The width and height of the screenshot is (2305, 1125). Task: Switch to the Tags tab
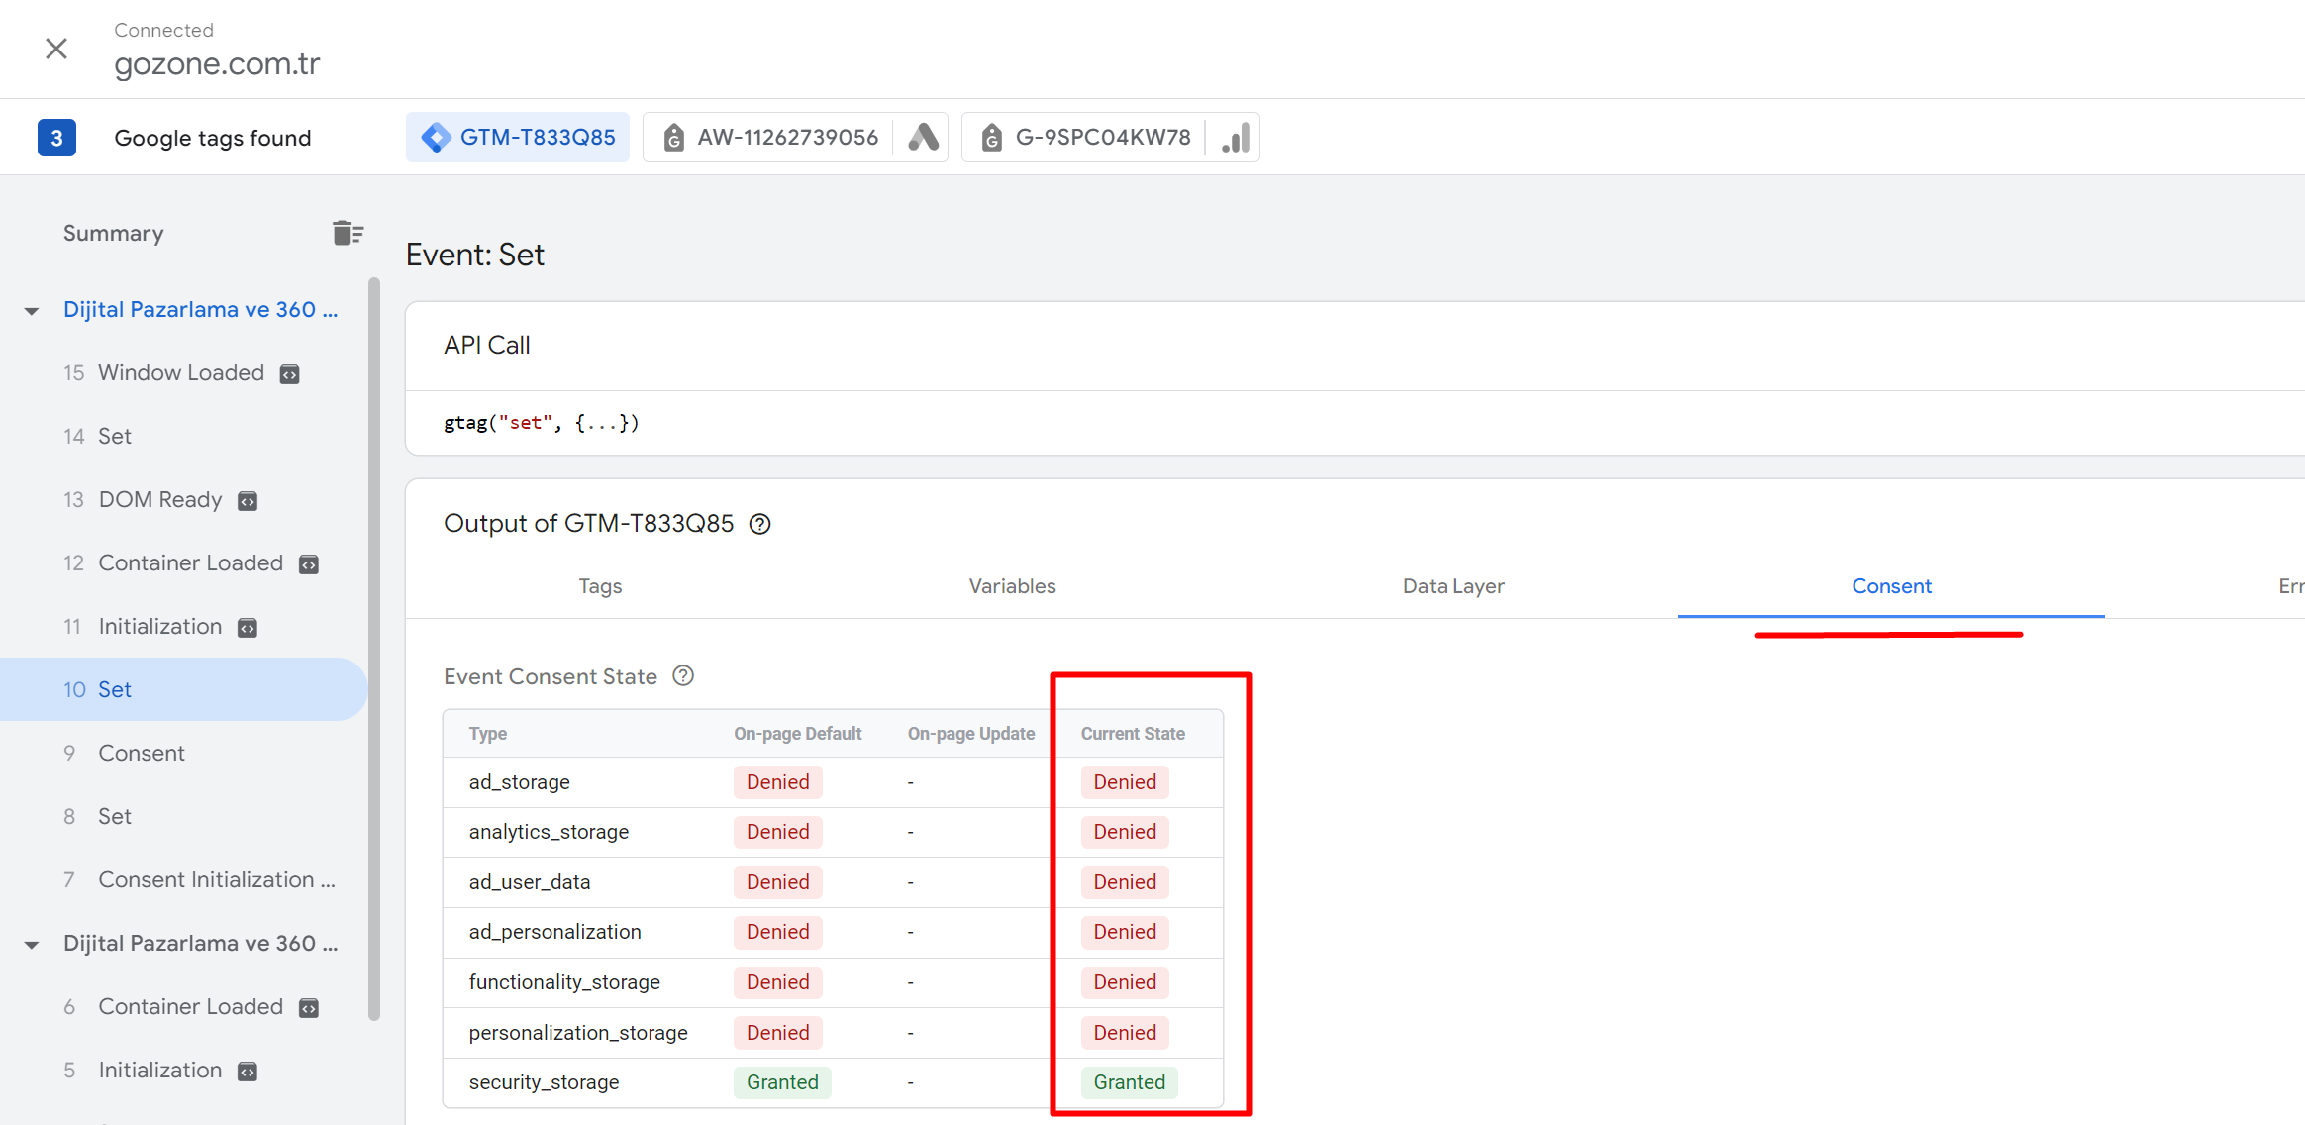pos(600,586)
